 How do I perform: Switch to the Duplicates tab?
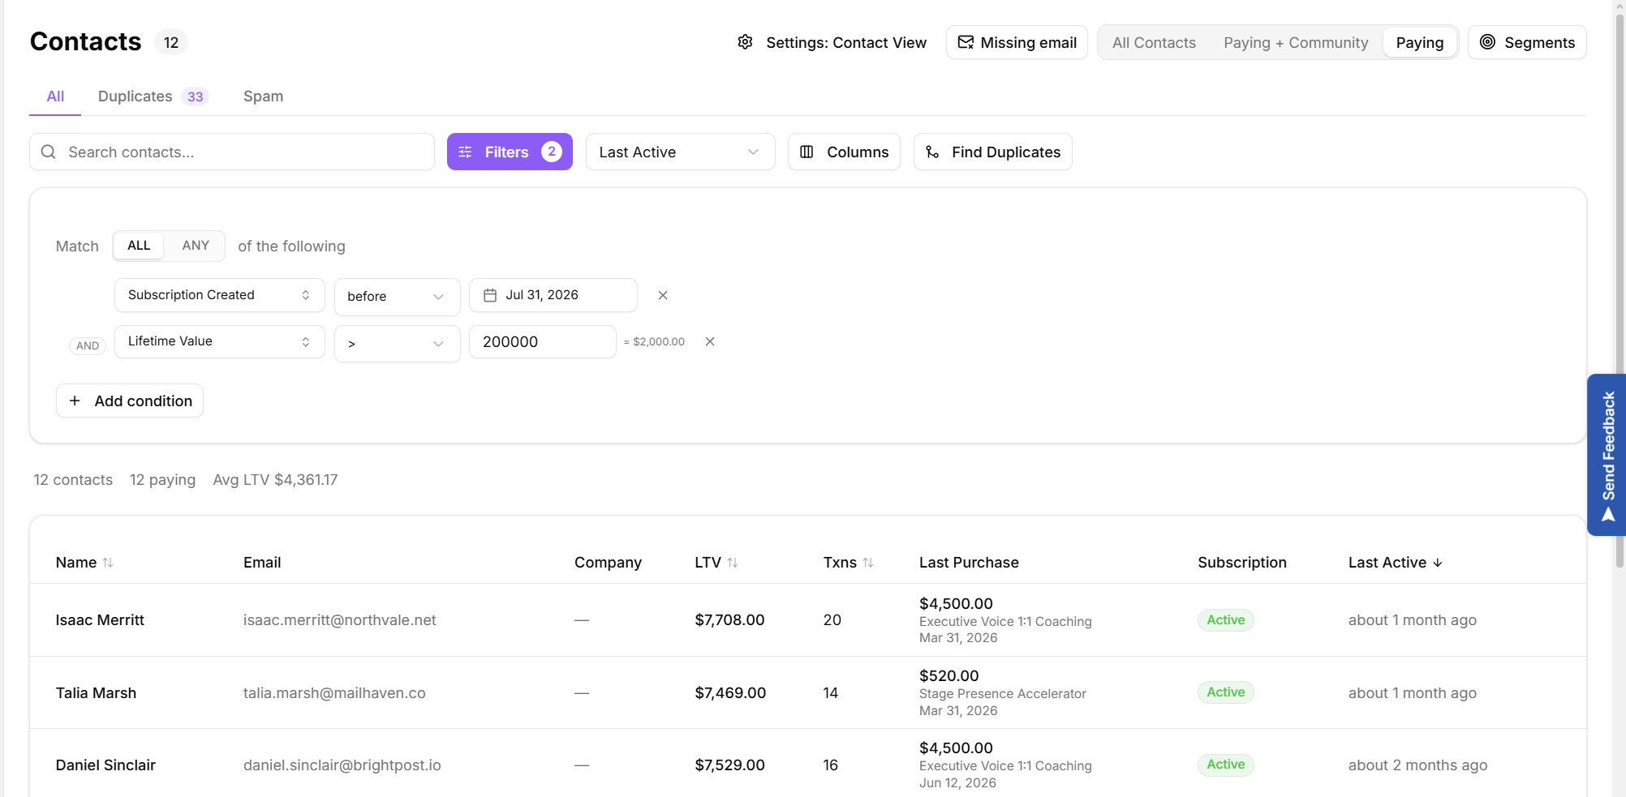[x=153, y=96]
